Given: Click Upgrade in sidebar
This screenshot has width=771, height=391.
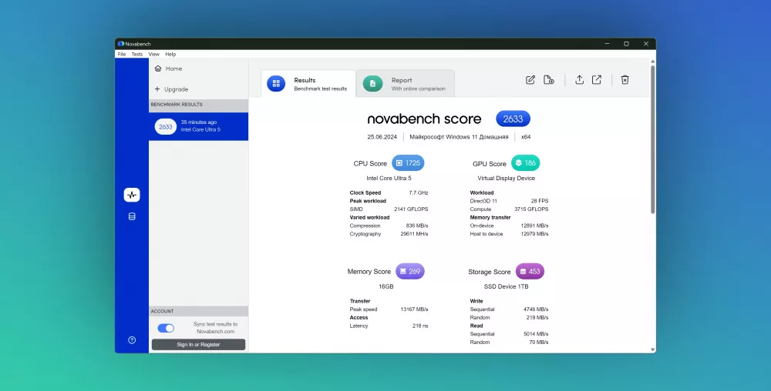Looking at the screenshot, I should pyautogui.click(x=176, y=89).
